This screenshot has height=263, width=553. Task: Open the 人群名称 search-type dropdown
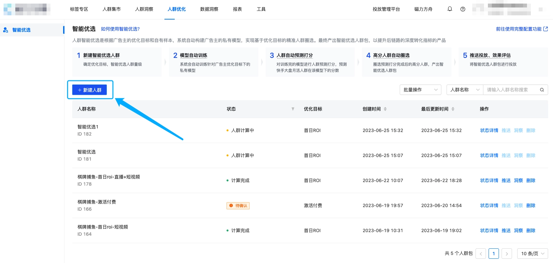(465, 90)
